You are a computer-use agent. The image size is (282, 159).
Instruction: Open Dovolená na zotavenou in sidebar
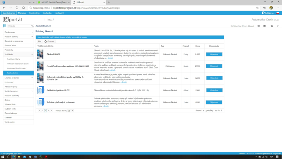[x=14, y=41]
